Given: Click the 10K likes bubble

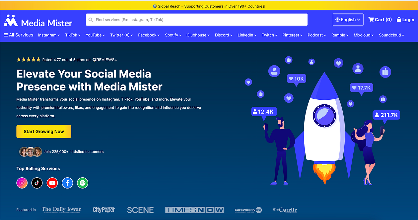Looking at the screenshot, I should tap(296, 79).
